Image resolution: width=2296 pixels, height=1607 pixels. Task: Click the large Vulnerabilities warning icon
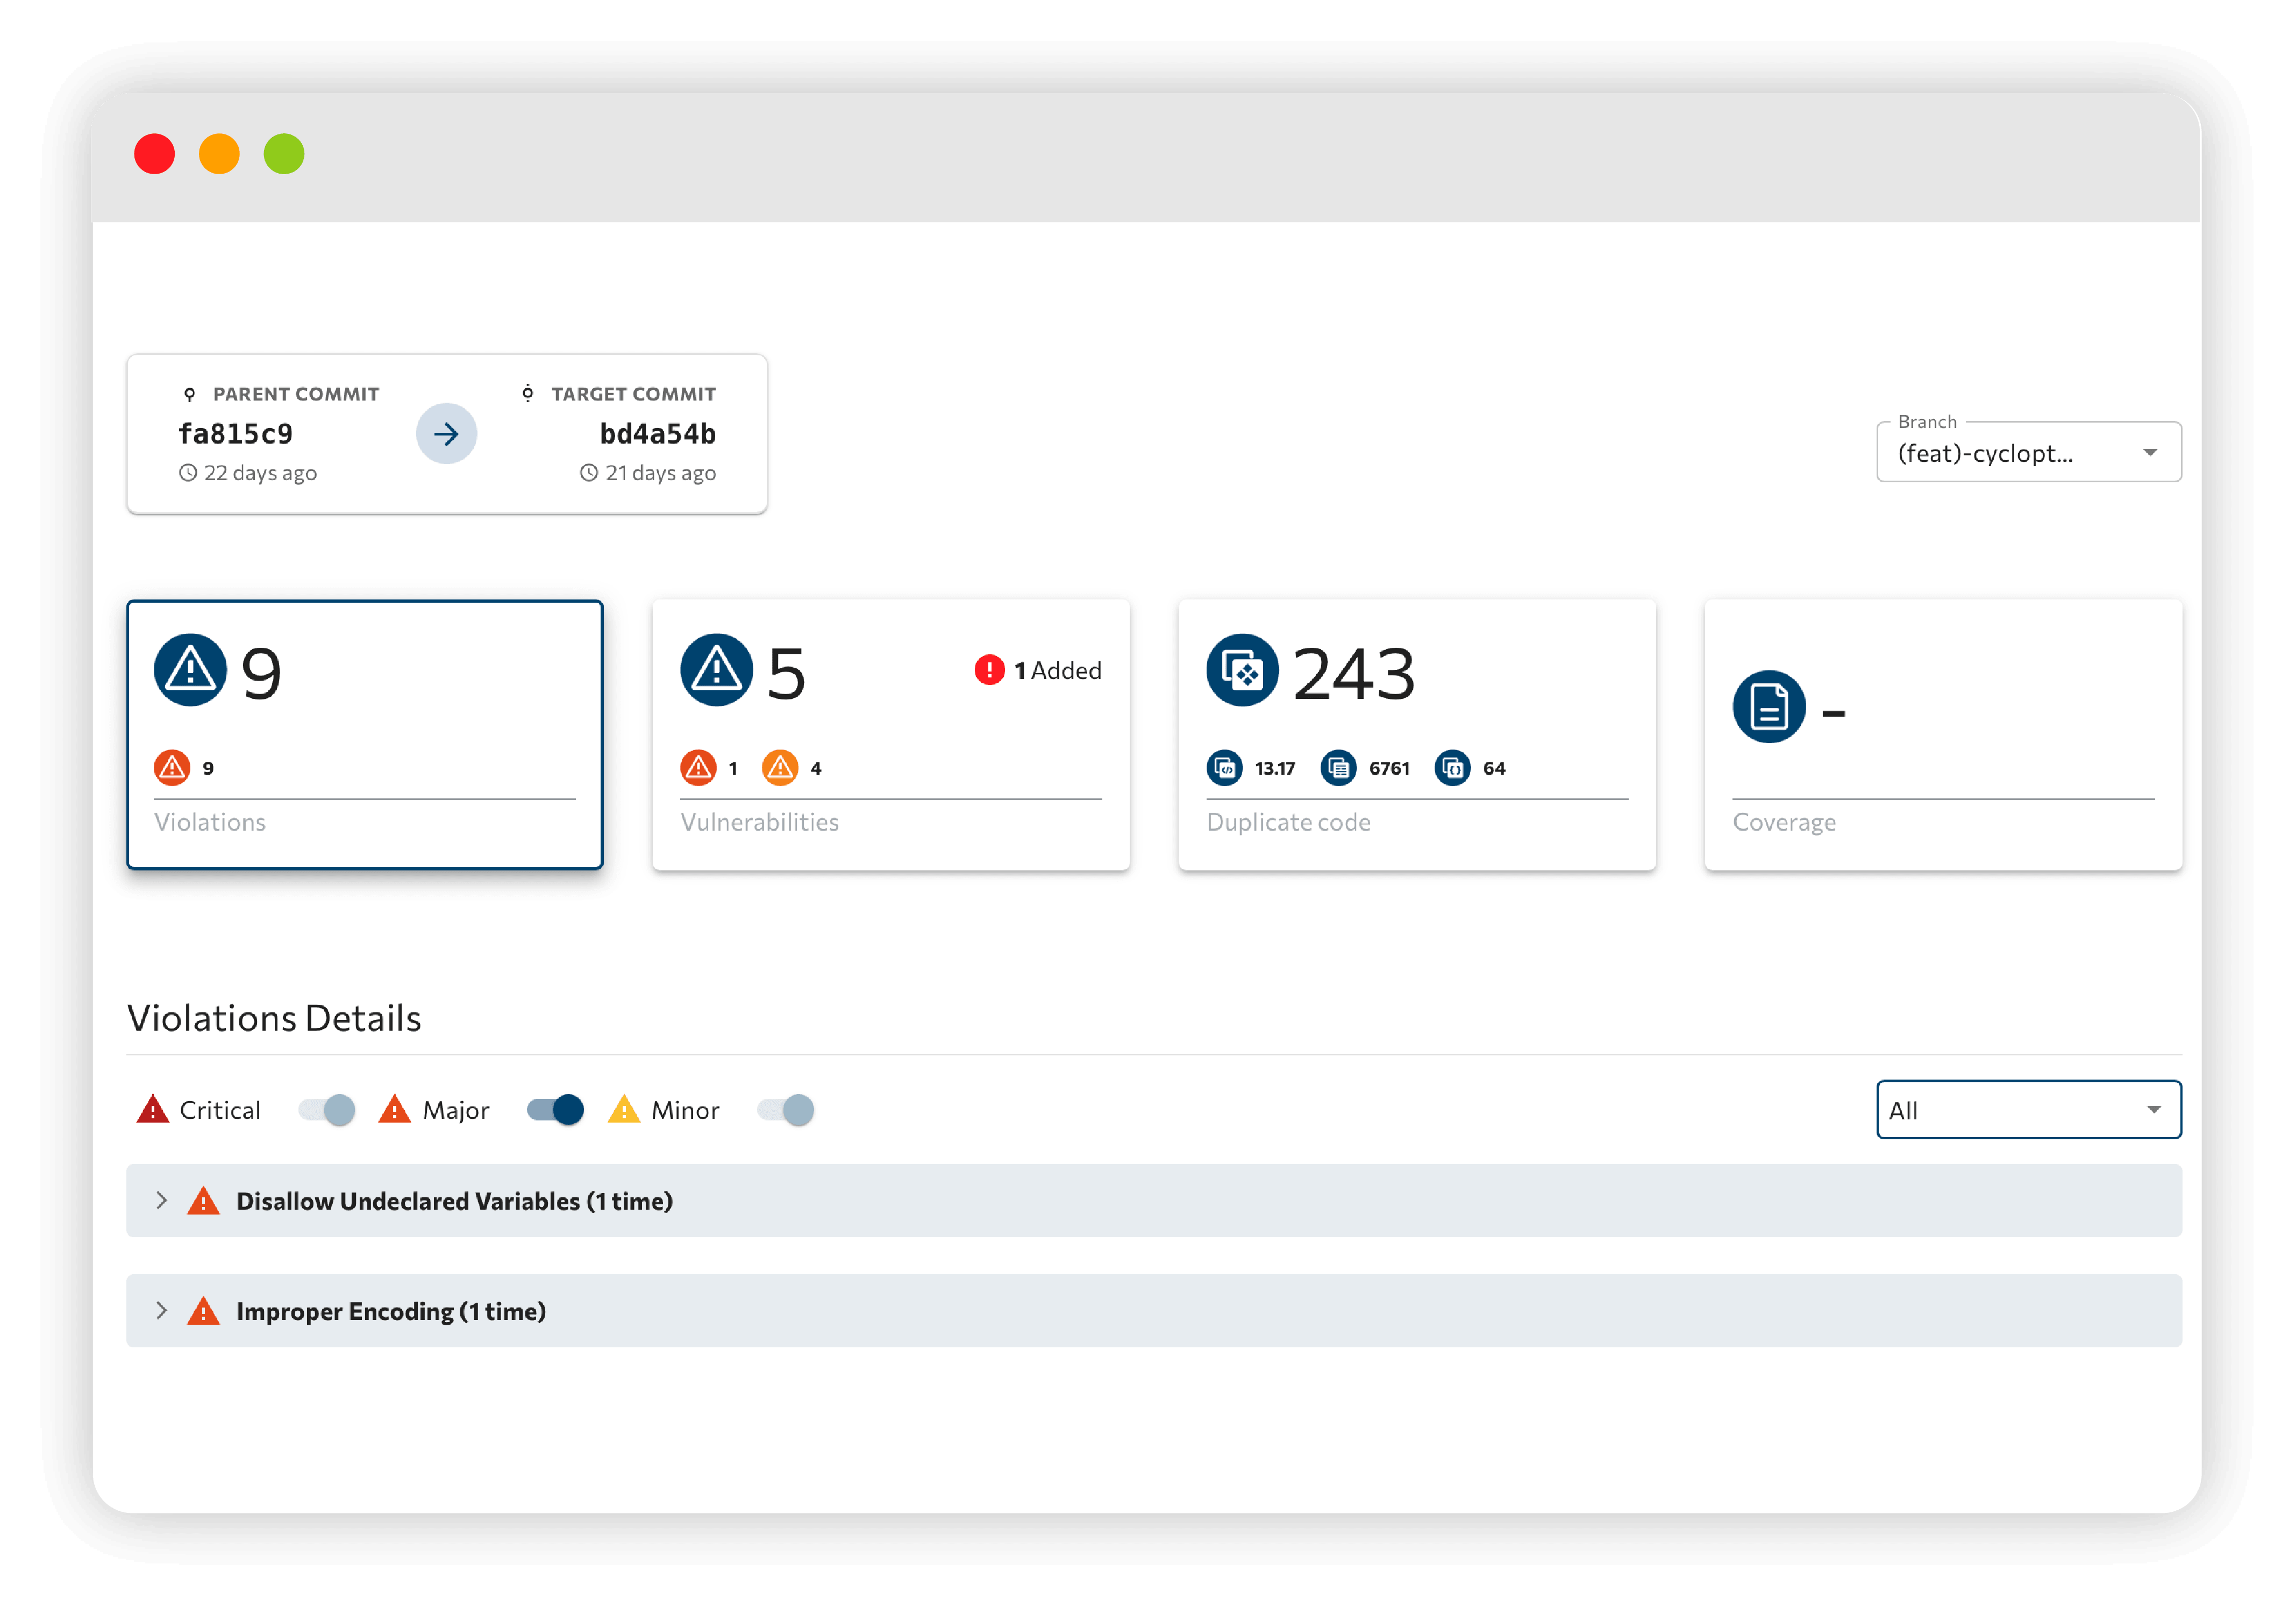pos(716,670)
